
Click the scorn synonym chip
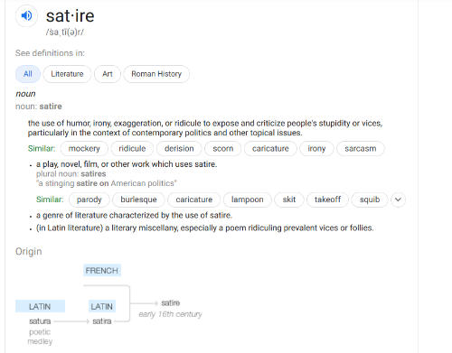[223, 149]
